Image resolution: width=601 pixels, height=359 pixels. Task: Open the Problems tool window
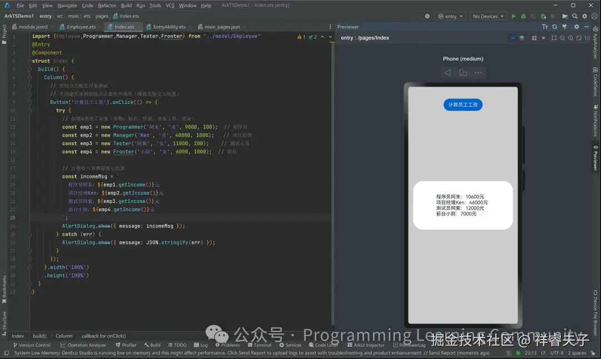(228, 345)
